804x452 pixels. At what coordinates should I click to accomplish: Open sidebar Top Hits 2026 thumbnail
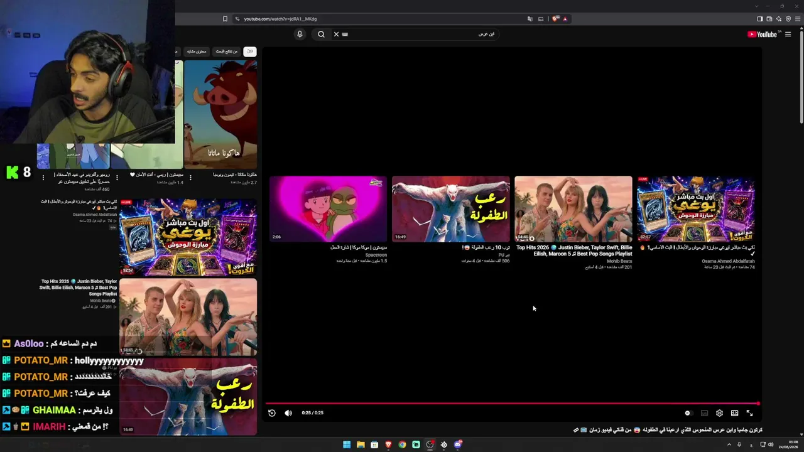pyautogui.click(x=188, y=318)
